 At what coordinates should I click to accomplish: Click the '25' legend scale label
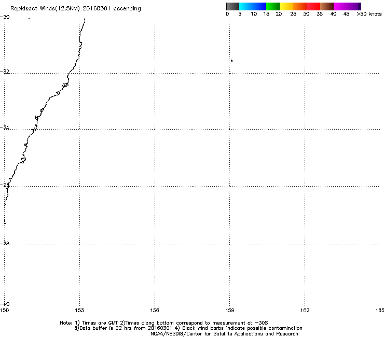[293, 13]
